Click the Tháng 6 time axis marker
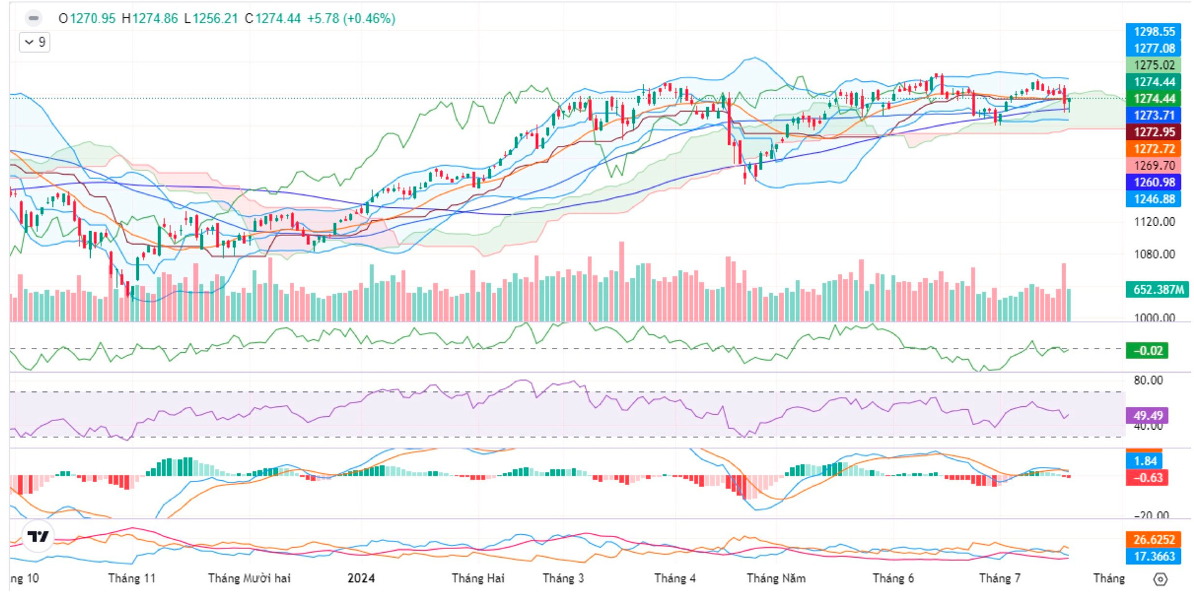 click(x=893, y=578)
